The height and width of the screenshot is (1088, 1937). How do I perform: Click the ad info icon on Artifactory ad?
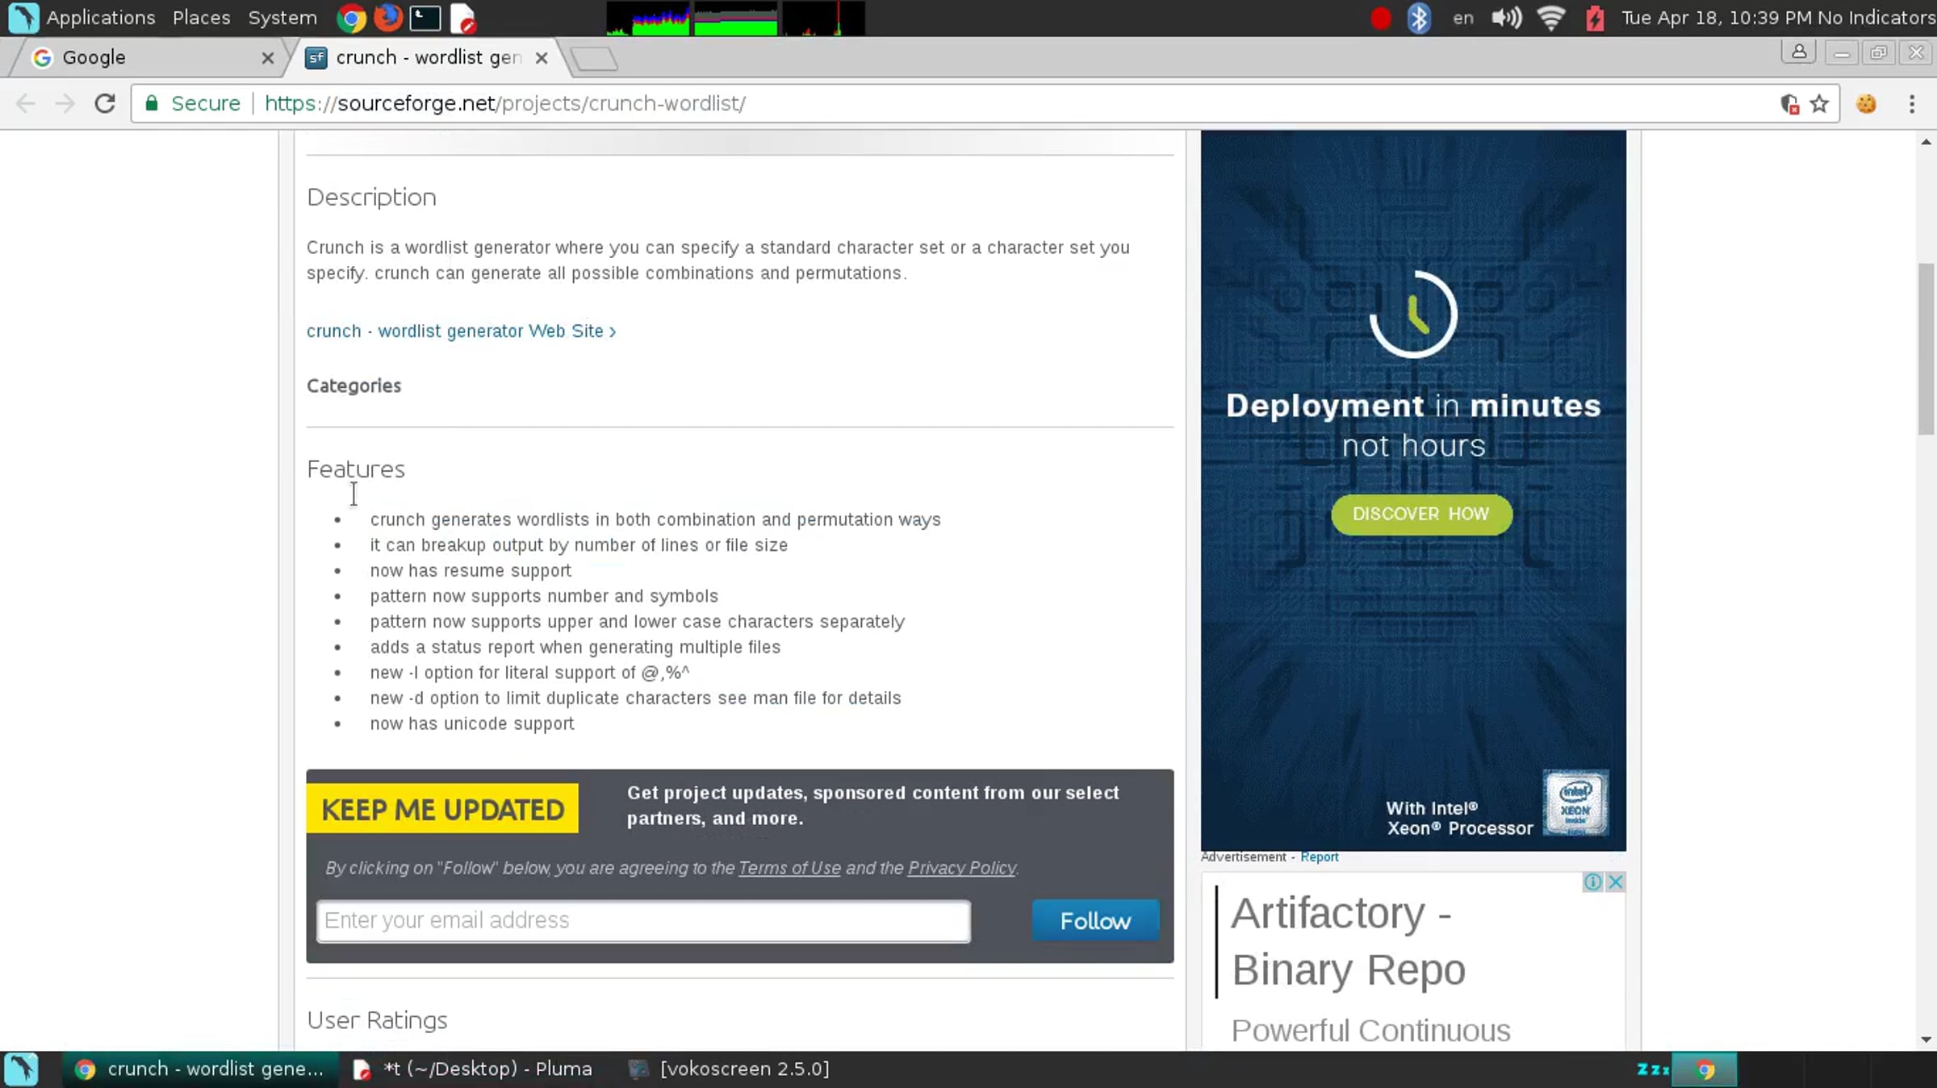(1592, 882)
